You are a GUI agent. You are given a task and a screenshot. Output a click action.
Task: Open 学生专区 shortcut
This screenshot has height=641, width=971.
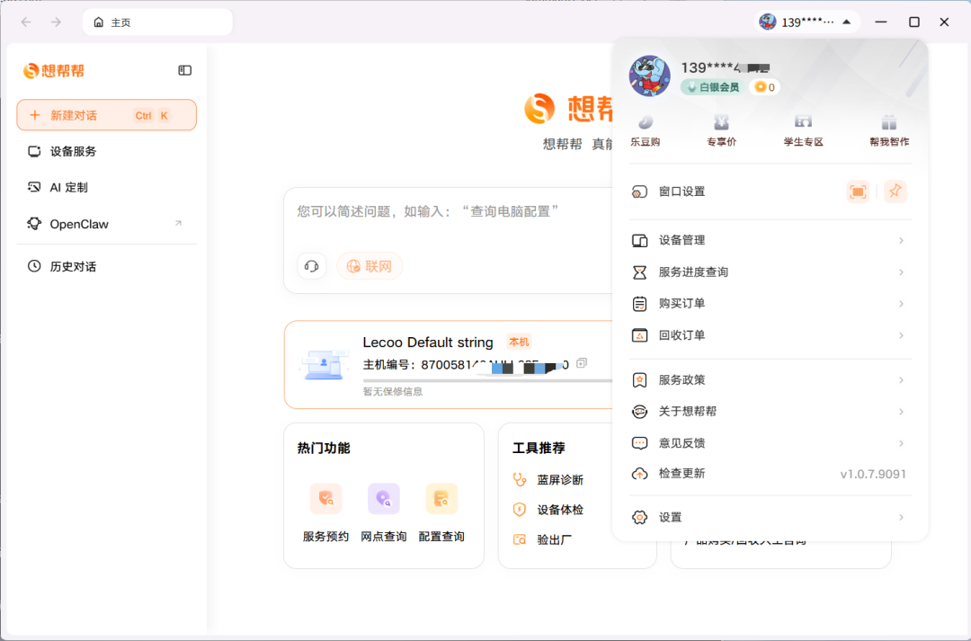(803, 130)
